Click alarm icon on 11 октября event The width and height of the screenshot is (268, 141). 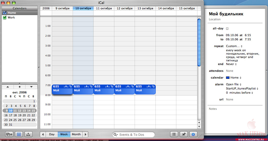(x=107, y=87)
